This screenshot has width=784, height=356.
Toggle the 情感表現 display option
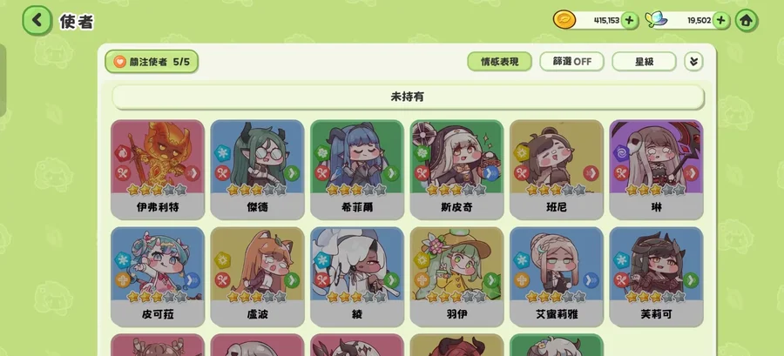point(499,62)
